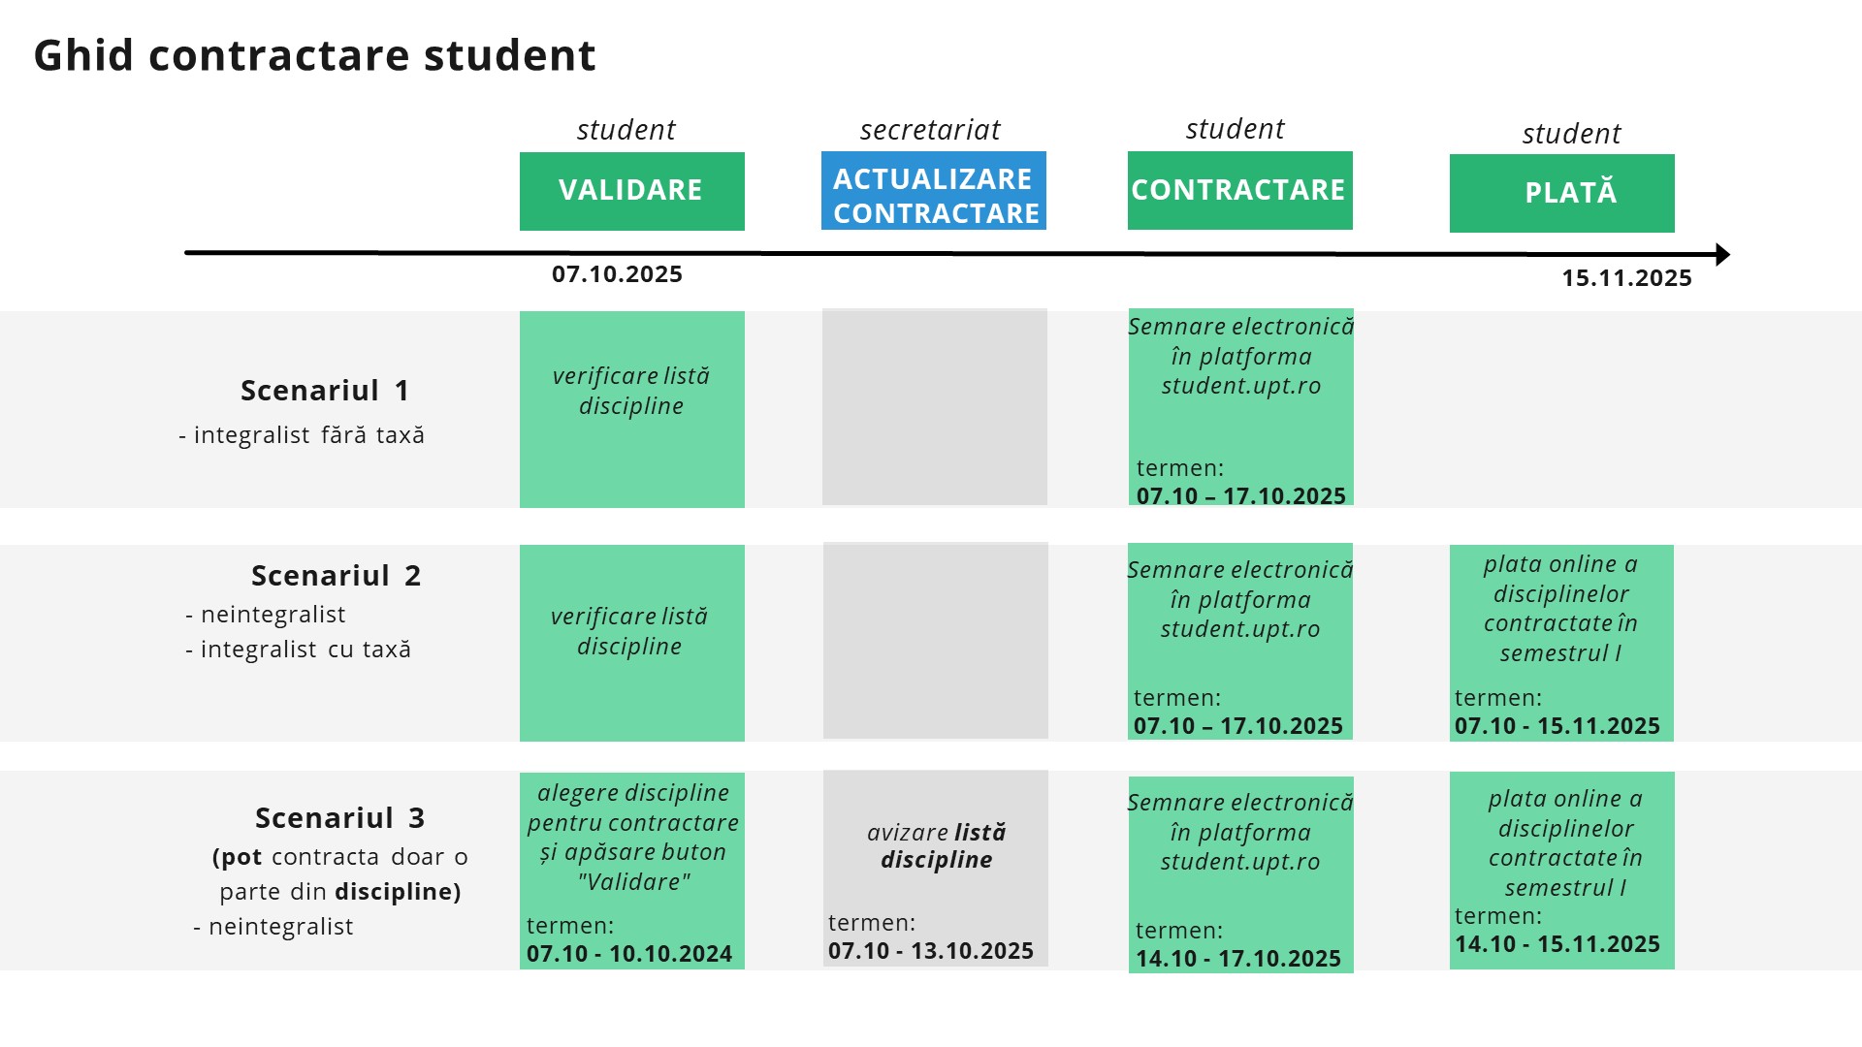Click Scenariul 2 payment deadline "07.10 - 15.11.2025"
The width and height of the screenshot is (1862, 1047).
(x=1557, y=726)
